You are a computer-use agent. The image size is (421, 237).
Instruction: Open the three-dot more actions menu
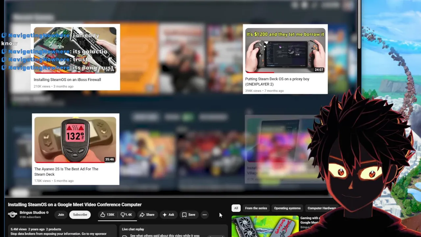(205, 215)
